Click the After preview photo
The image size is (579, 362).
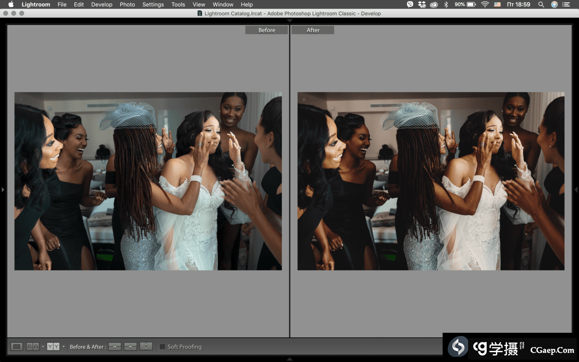431,181
